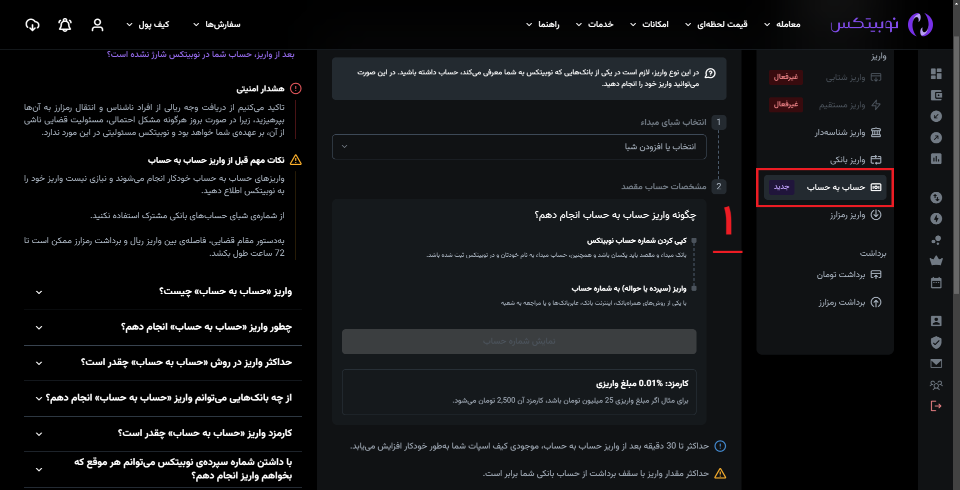Click the Nobitex logo

[881, 24]
